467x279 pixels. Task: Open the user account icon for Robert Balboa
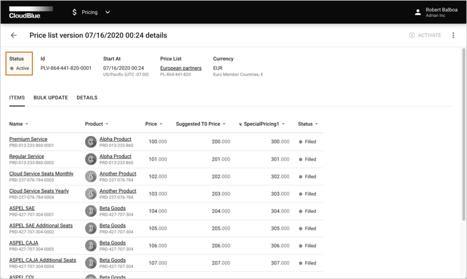tap(418, 12)
